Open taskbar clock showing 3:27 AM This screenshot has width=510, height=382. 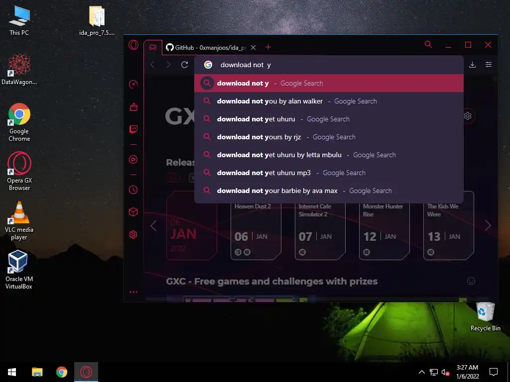(467, 372)
